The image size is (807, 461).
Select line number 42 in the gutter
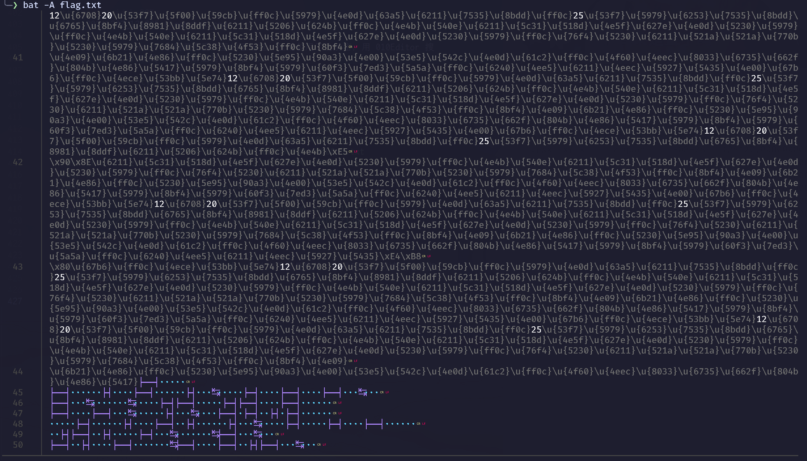18,162
